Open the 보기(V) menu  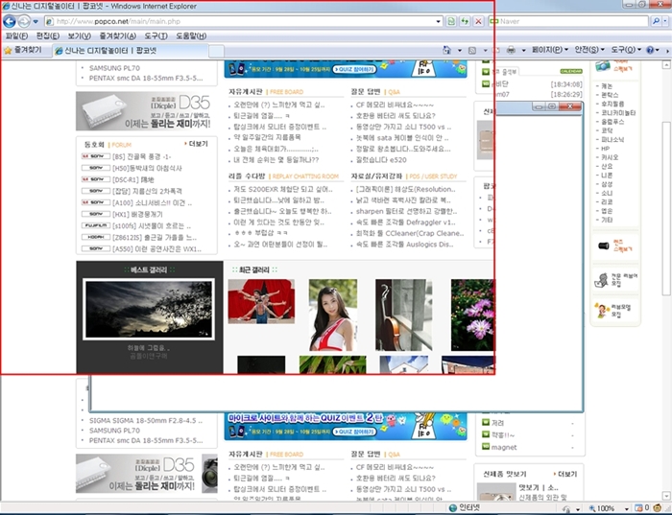[x=80, y=35]
